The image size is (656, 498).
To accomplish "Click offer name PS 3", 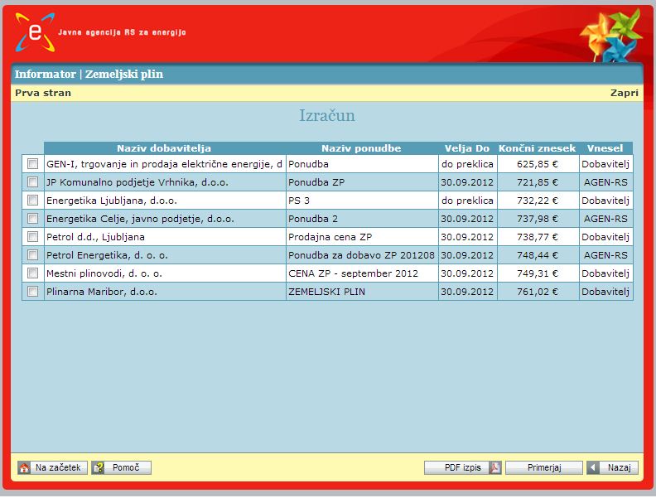I will click(x=299, y=201).
